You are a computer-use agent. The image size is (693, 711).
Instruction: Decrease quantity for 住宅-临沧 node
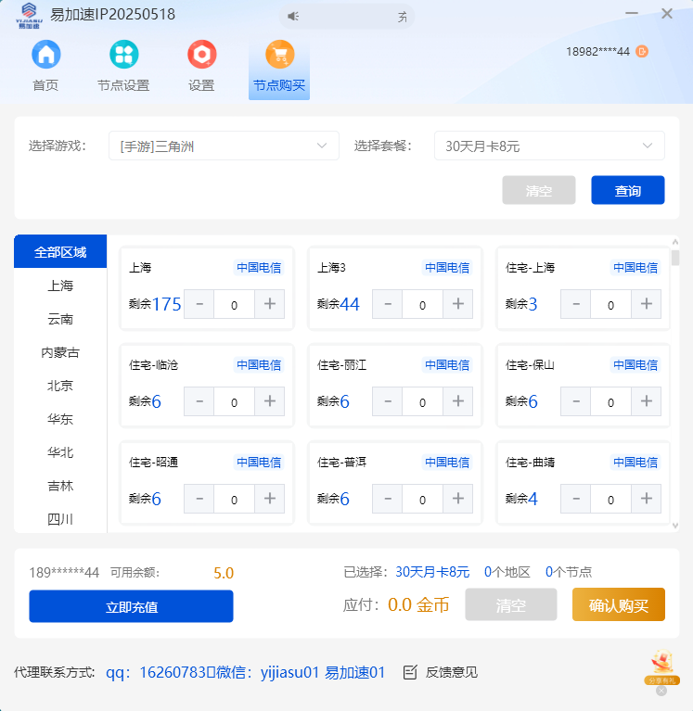coord(199,401)
